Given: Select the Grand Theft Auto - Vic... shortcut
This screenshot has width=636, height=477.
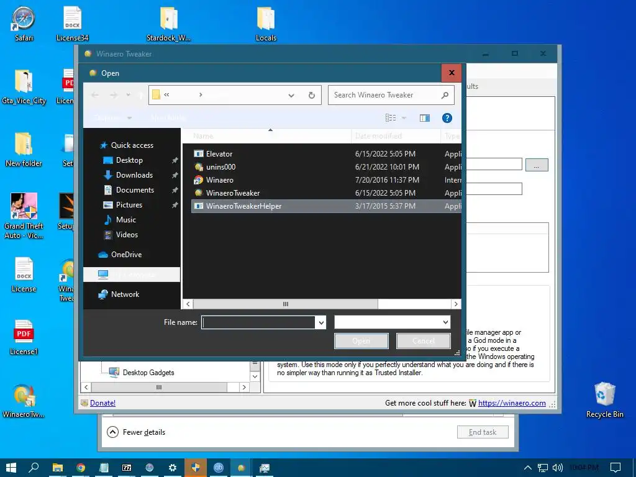Looking at the screenshot, I should 24,216.
